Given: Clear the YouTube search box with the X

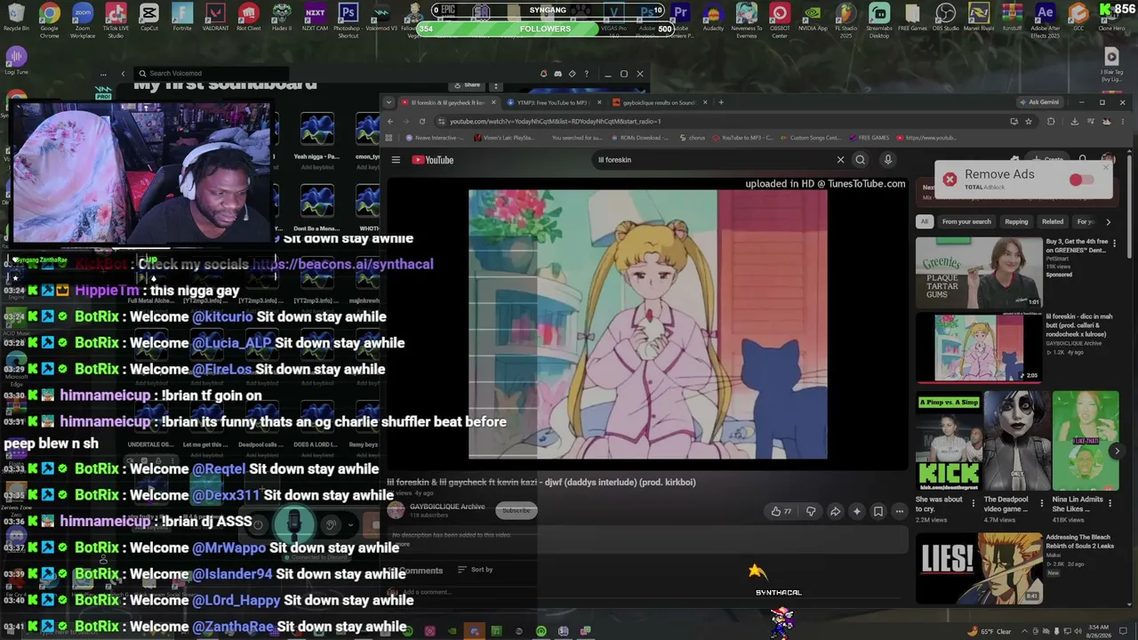Looking at the screenshot, I should [x=840, y=160].
